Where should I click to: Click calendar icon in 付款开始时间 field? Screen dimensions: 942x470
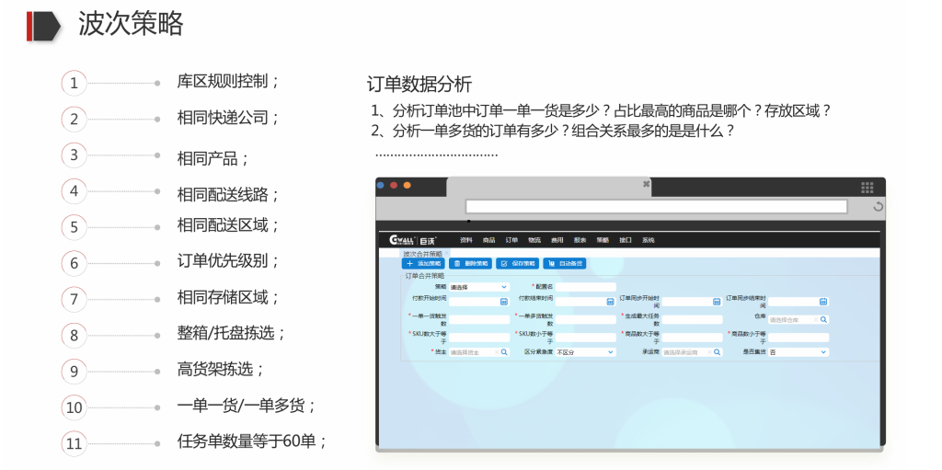[504, 302]
